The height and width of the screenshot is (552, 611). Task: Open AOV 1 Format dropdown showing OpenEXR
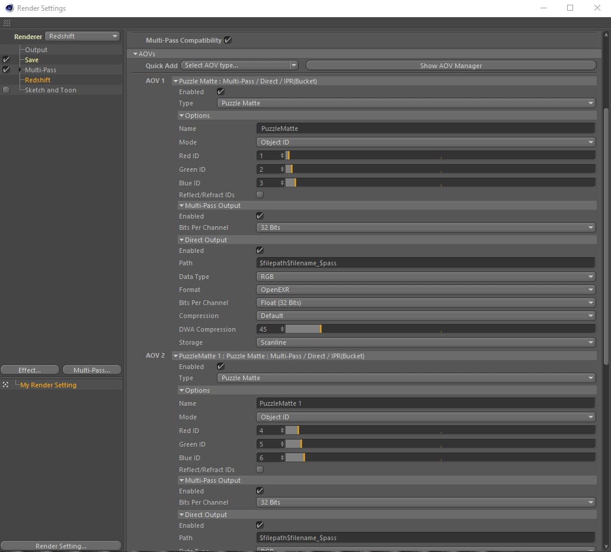click(x=426, y=290)
